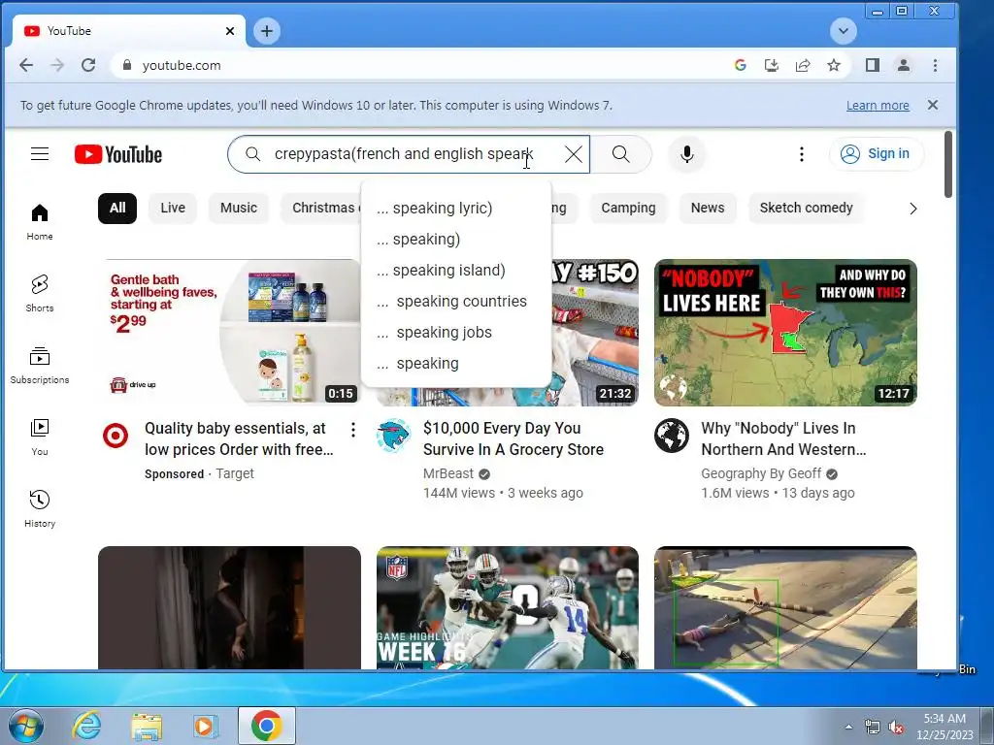Click the youtube.com address bar
Viewport: 994px width, 745px height.
coord(418,65)
